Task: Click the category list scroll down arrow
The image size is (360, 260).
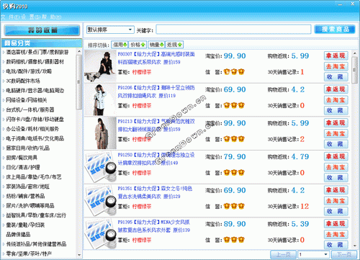Action: pyautogui.click(x=79, y=255)
